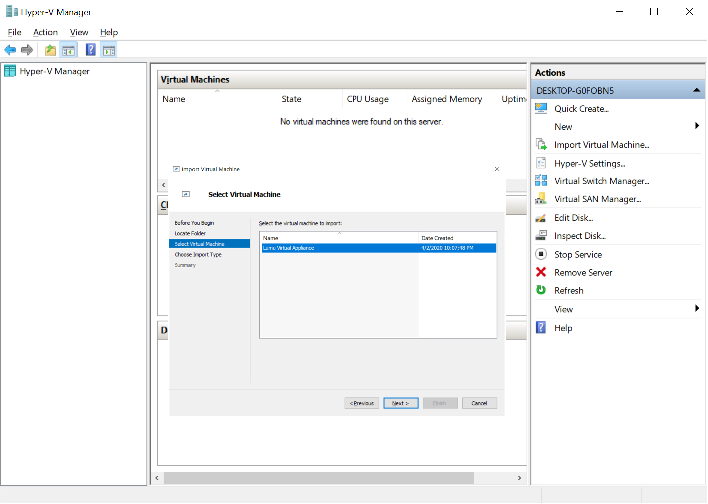
Task: Click the bottom scrollbar right arrow
Action: point(519,478)
